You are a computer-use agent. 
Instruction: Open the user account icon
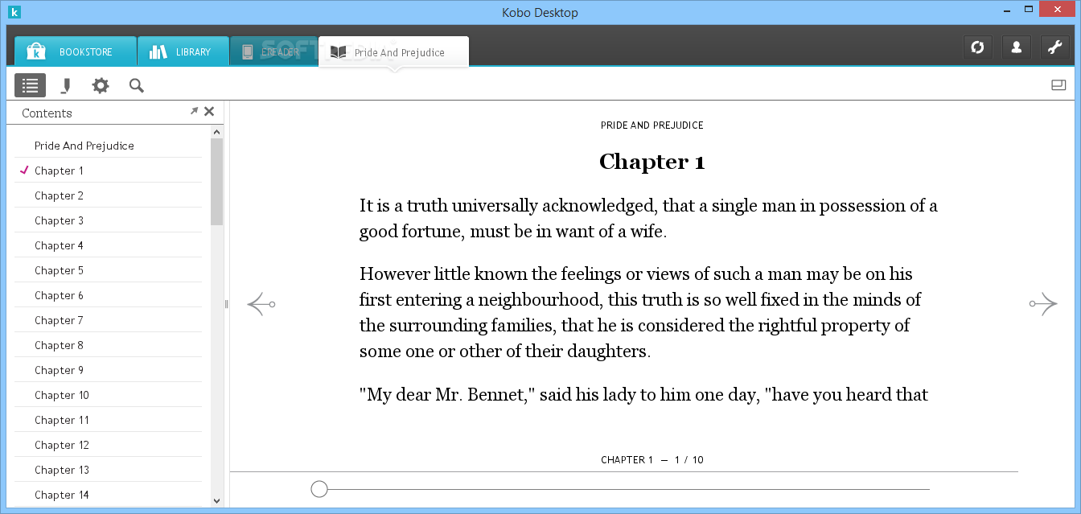pyautogui.click(x=1016, y=47)
